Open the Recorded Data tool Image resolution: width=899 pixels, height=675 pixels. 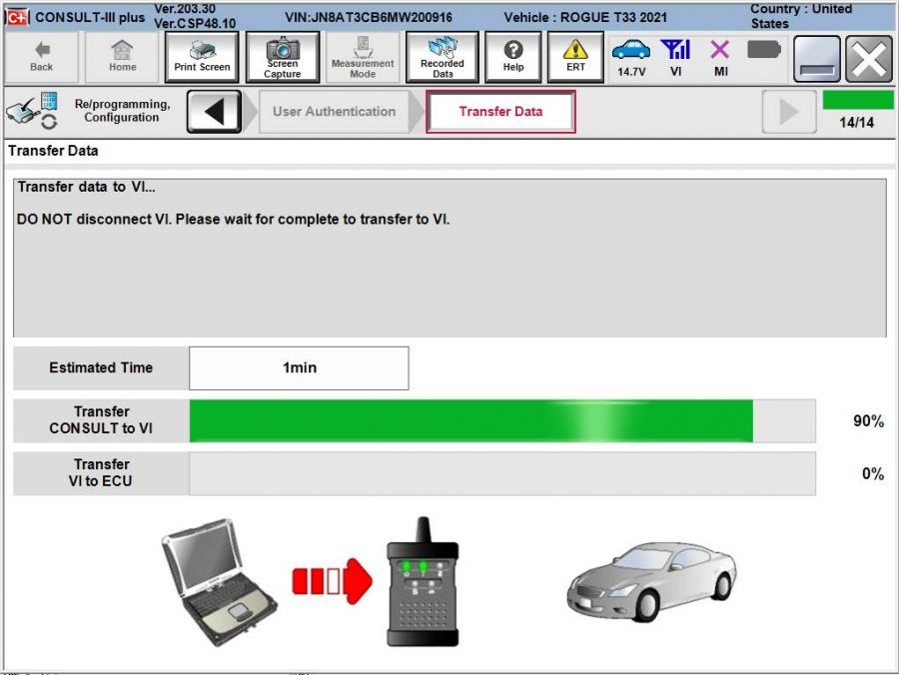(442, 56)
